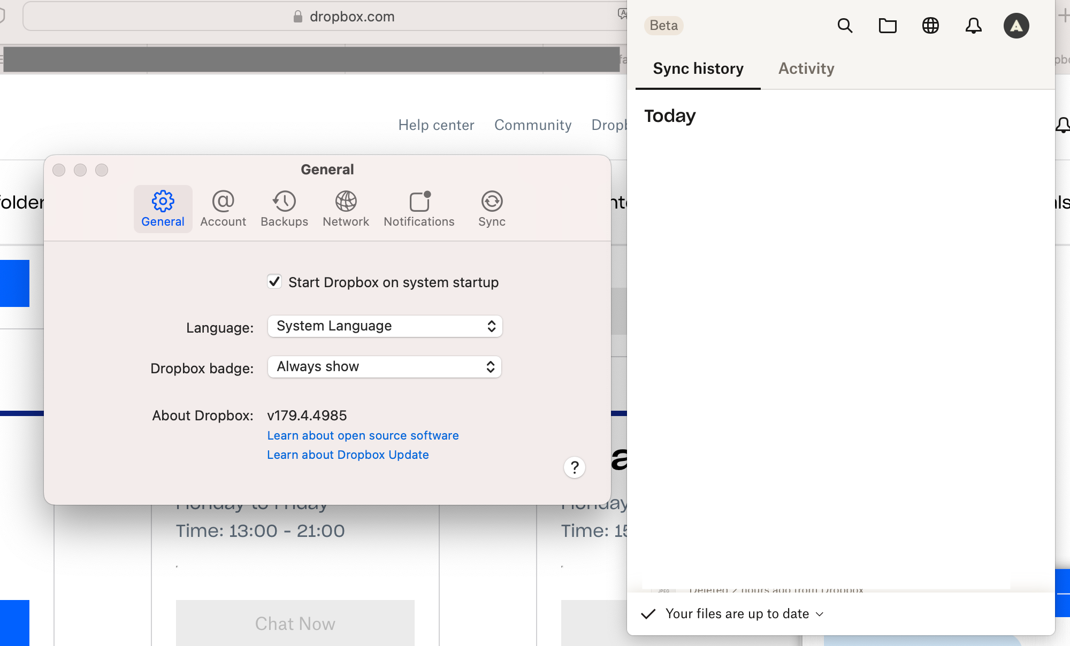
Task: Click the Beta badge
Action: click(663, 25)
